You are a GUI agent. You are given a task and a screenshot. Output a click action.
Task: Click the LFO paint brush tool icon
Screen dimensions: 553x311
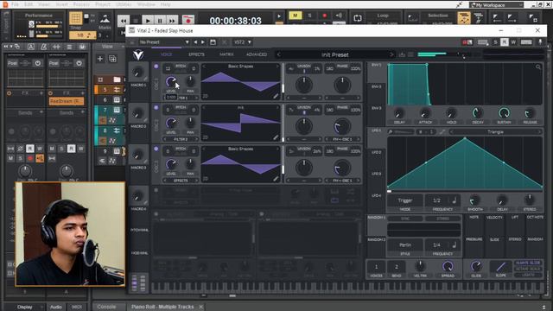point(391,132)
